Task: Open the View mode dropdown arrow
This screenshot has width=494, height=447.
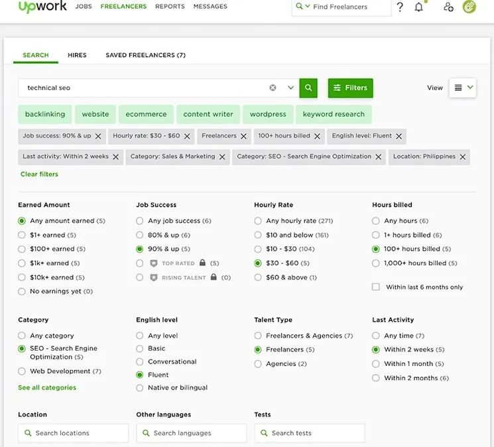Action: click(x=470, y=88)
